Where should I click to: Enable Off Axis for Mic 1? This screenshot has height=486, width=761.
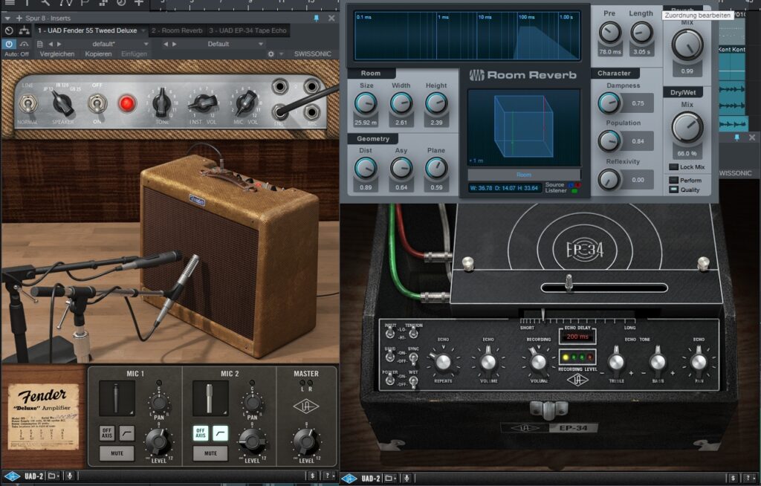107,433
